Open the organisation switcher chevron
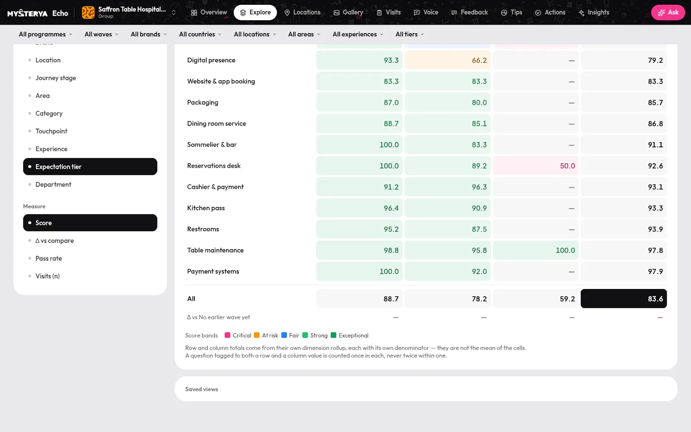691x432 pixels. click(x=174, y=13)
